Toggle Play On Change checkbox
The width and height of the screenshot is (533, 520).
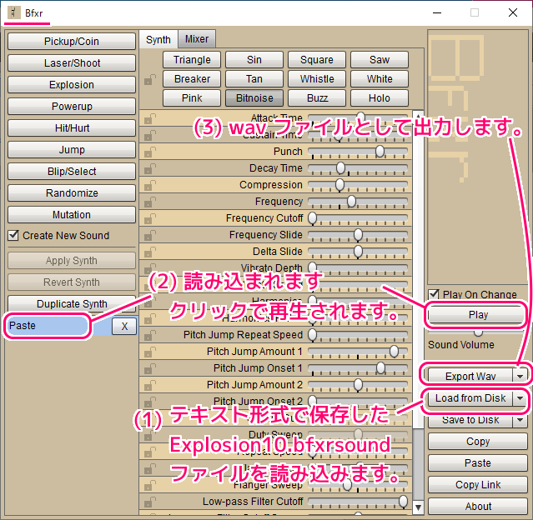coord(434,294)
